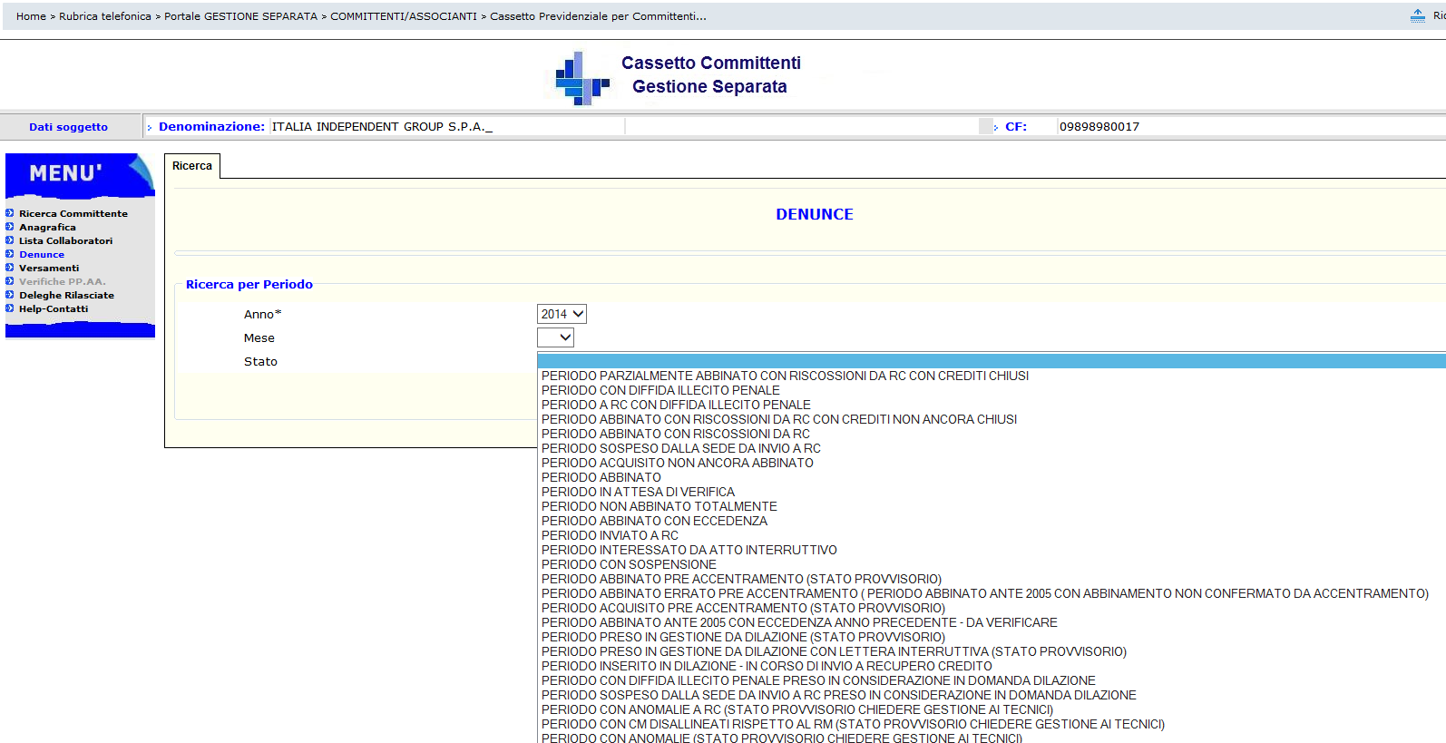Select the plain PERIODO ABBINATO option
This screenshot has height=743, width=1446.
click(992, 477)
